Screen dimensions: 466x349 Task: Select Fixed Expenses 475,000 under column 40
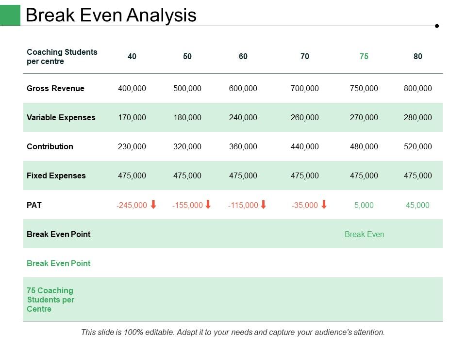coord(132,175)
